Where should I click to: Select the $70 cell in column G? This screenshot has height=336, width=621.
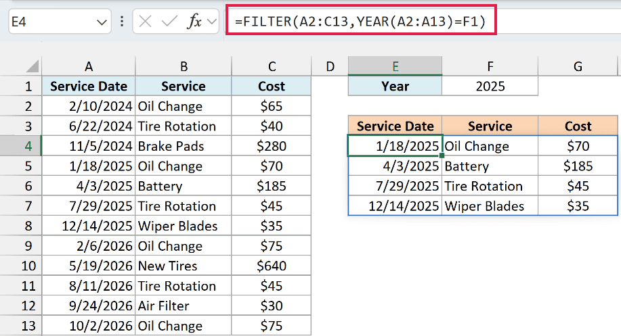(x=578, y=146)
